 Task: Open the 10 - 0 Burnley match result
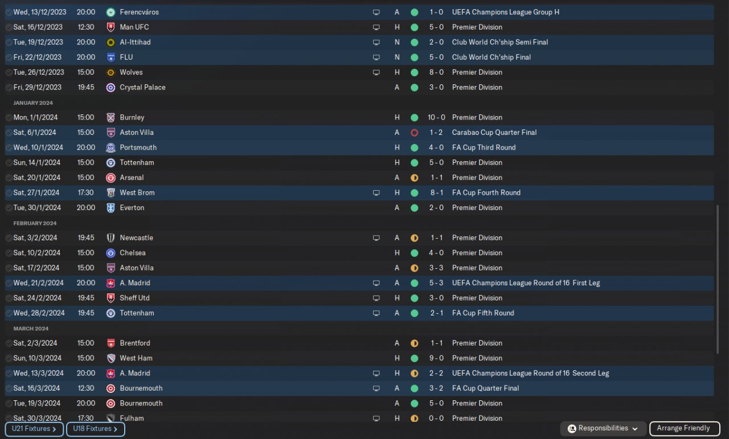tap(436, 117)
